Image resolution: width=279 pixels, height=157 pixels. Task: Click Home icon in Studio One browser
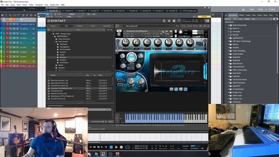pyautogui.click(x=226, y=15)
